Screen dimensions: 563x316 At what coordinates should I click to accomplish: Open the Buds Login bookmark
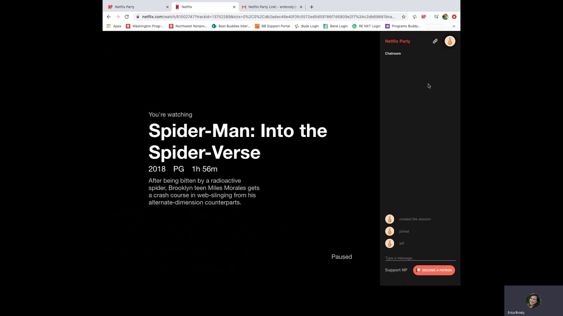click(307, 26)
